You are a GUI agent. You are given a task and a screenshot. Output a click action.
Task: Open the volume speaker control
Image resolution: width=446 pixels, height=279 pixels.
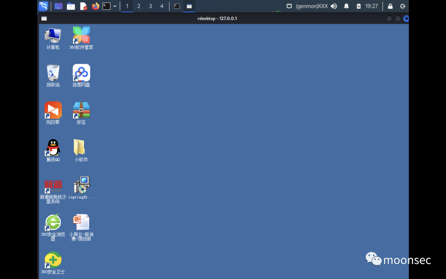pyautogui.click(x=334, y=6)
